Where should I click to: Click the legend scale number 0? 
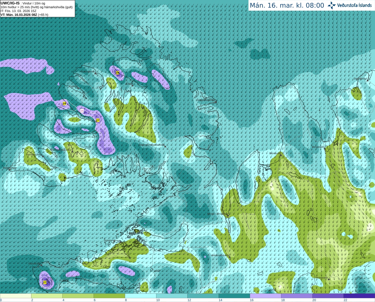1,300
